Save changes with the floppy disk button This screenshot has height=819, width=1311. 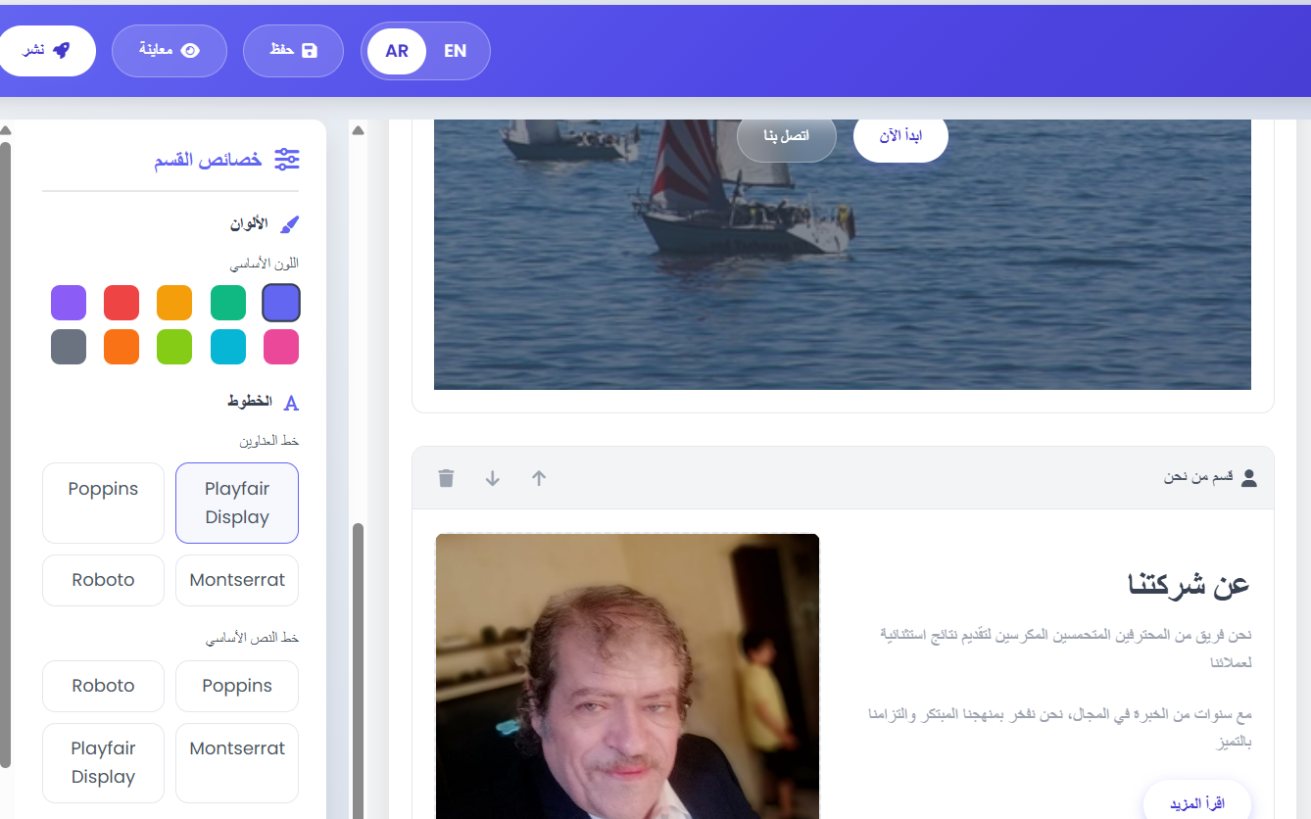293,51
